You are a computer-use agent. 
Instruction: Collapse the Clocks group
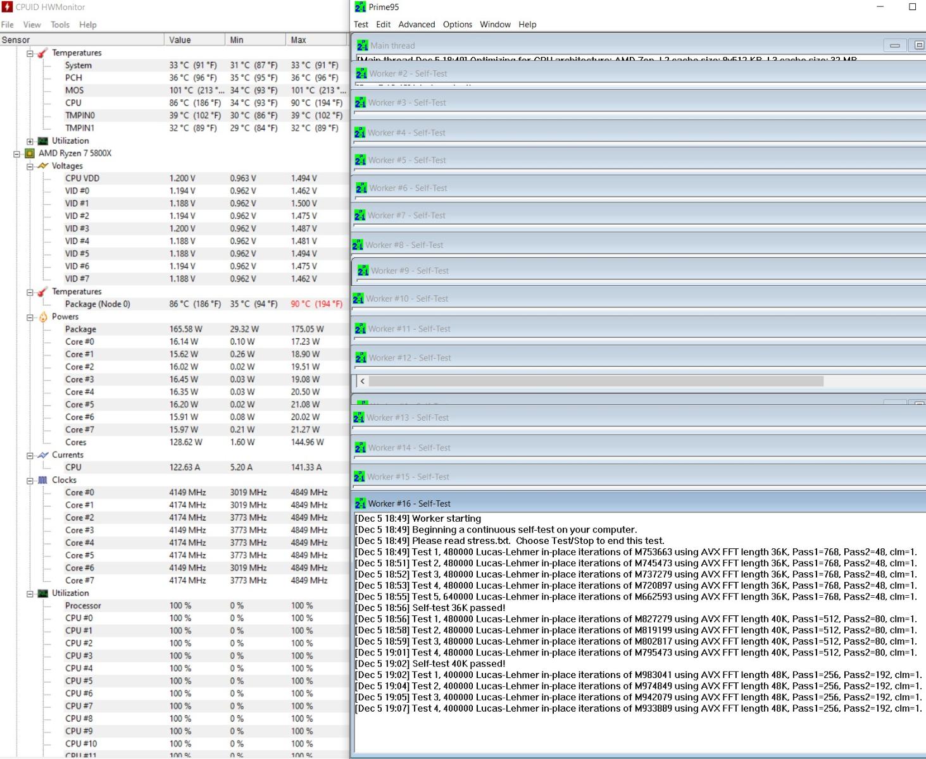coord(30,481)
